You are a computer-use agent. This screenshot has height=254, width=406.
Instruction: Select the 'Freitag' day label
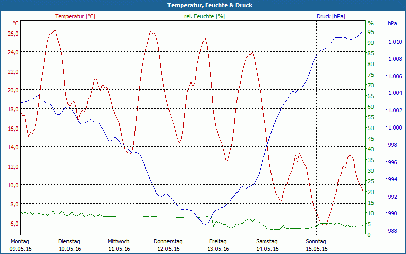point(218,241)
